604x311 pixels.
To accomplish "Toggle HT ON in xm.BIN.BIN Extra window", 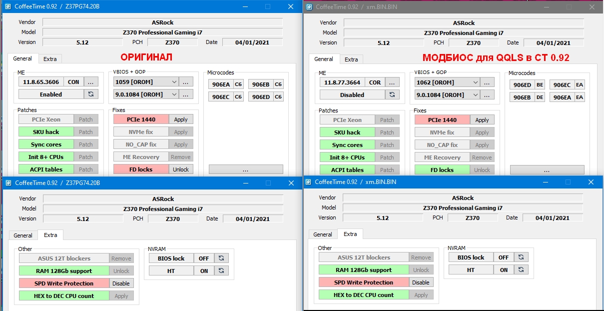I will tap(504, 269).
